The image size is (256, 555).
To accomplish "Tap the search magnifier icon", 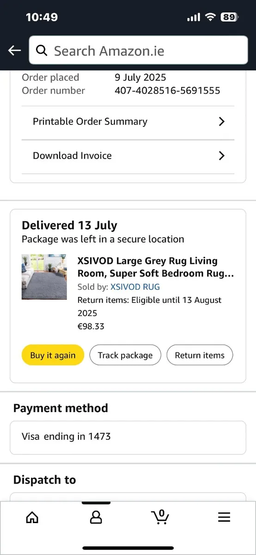I will 42,50.
